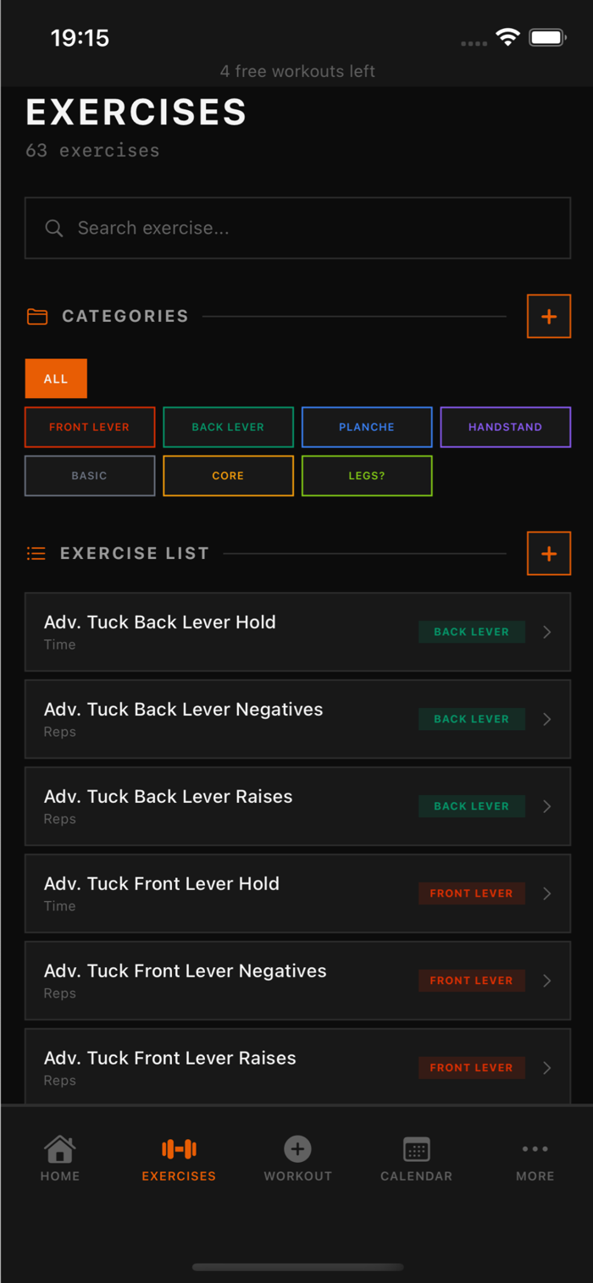Filter by the Core category
This screenshot has height=1283, width=593.
click(228, 476)
